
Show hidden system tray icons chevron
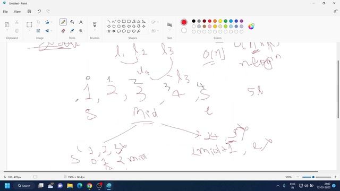(x=278, y=186)
